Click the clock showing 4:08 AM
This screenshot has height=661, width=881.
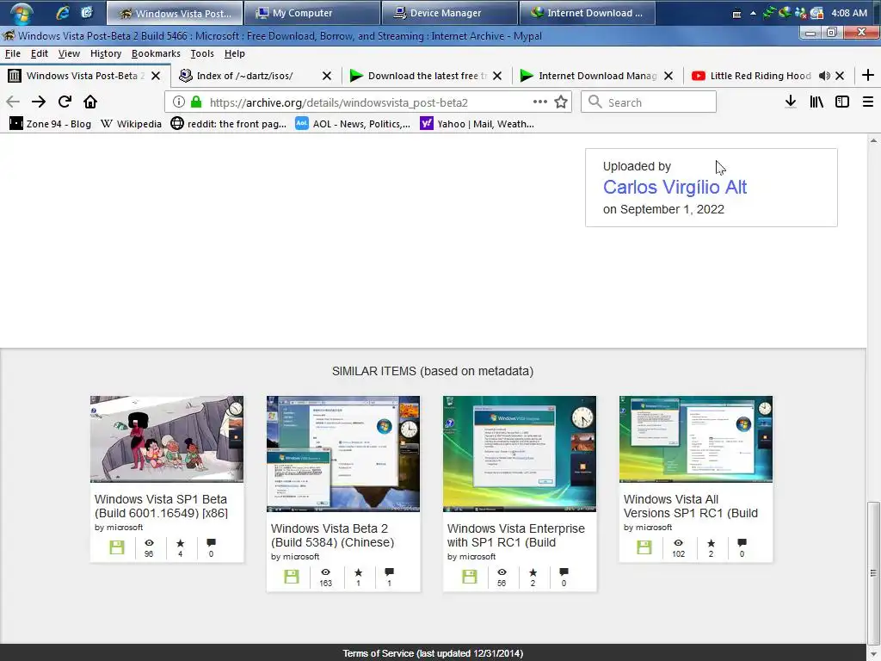coord(849,13)
